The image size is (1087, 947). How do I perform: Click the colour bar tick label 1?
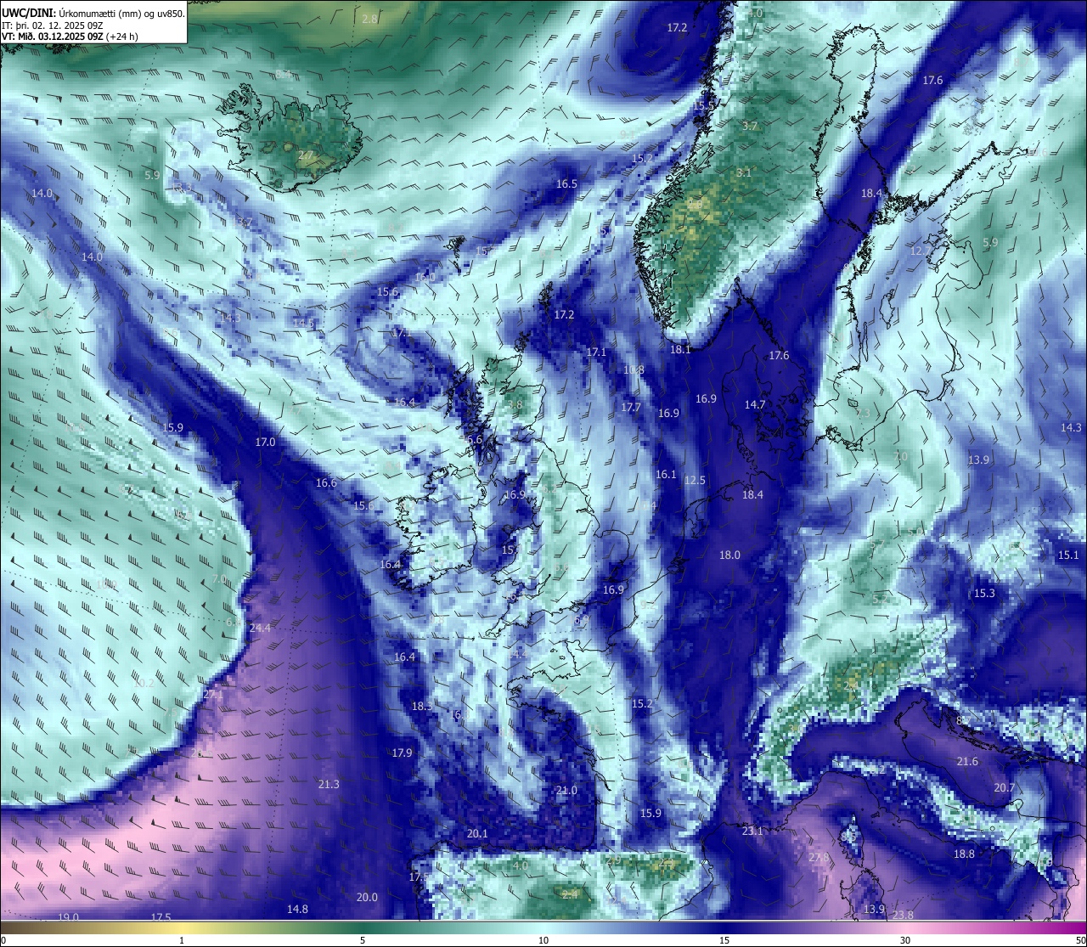(x=182, y=940)
